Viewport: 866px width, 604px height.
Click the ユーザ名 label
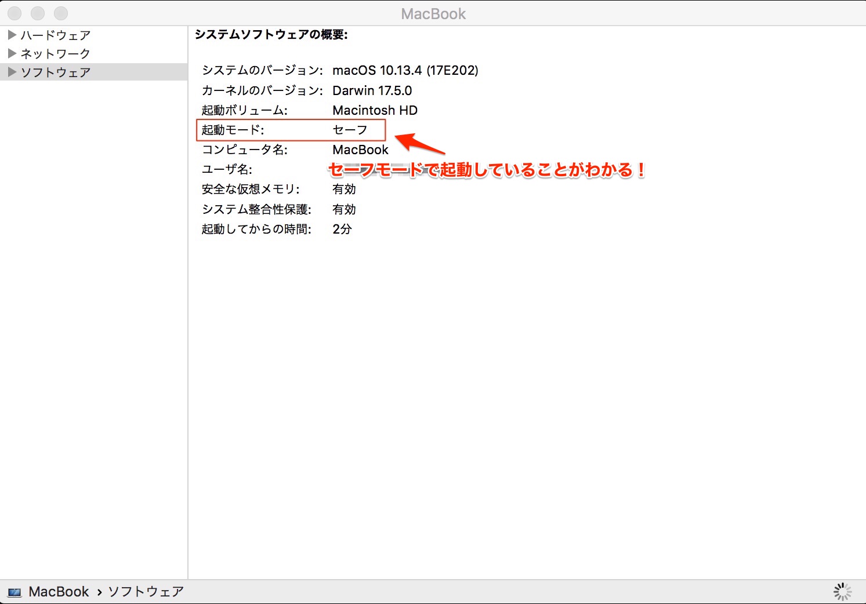point(227,169)
